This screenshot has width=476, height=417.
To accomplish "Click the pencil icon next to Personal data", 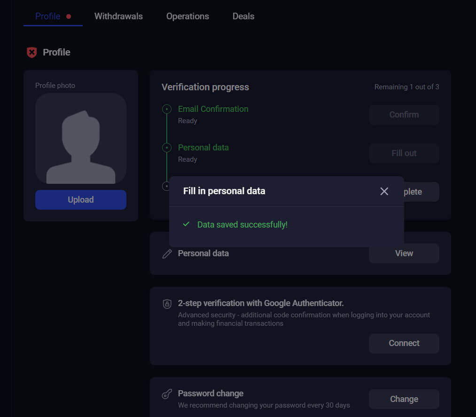I will 167,253.
